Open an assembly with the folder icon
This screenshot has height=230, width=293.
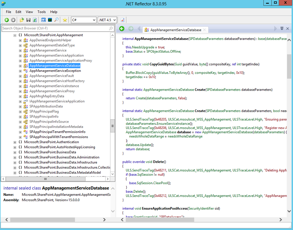(22, 20)
